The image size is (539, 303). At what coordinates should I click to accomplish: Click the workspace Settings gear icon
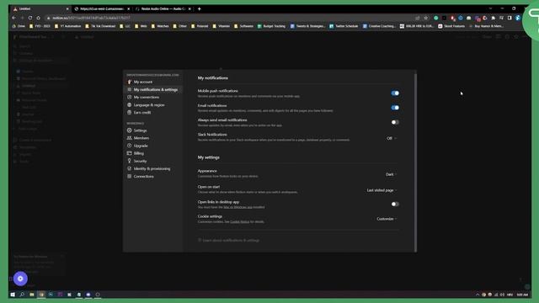[129, 130]
